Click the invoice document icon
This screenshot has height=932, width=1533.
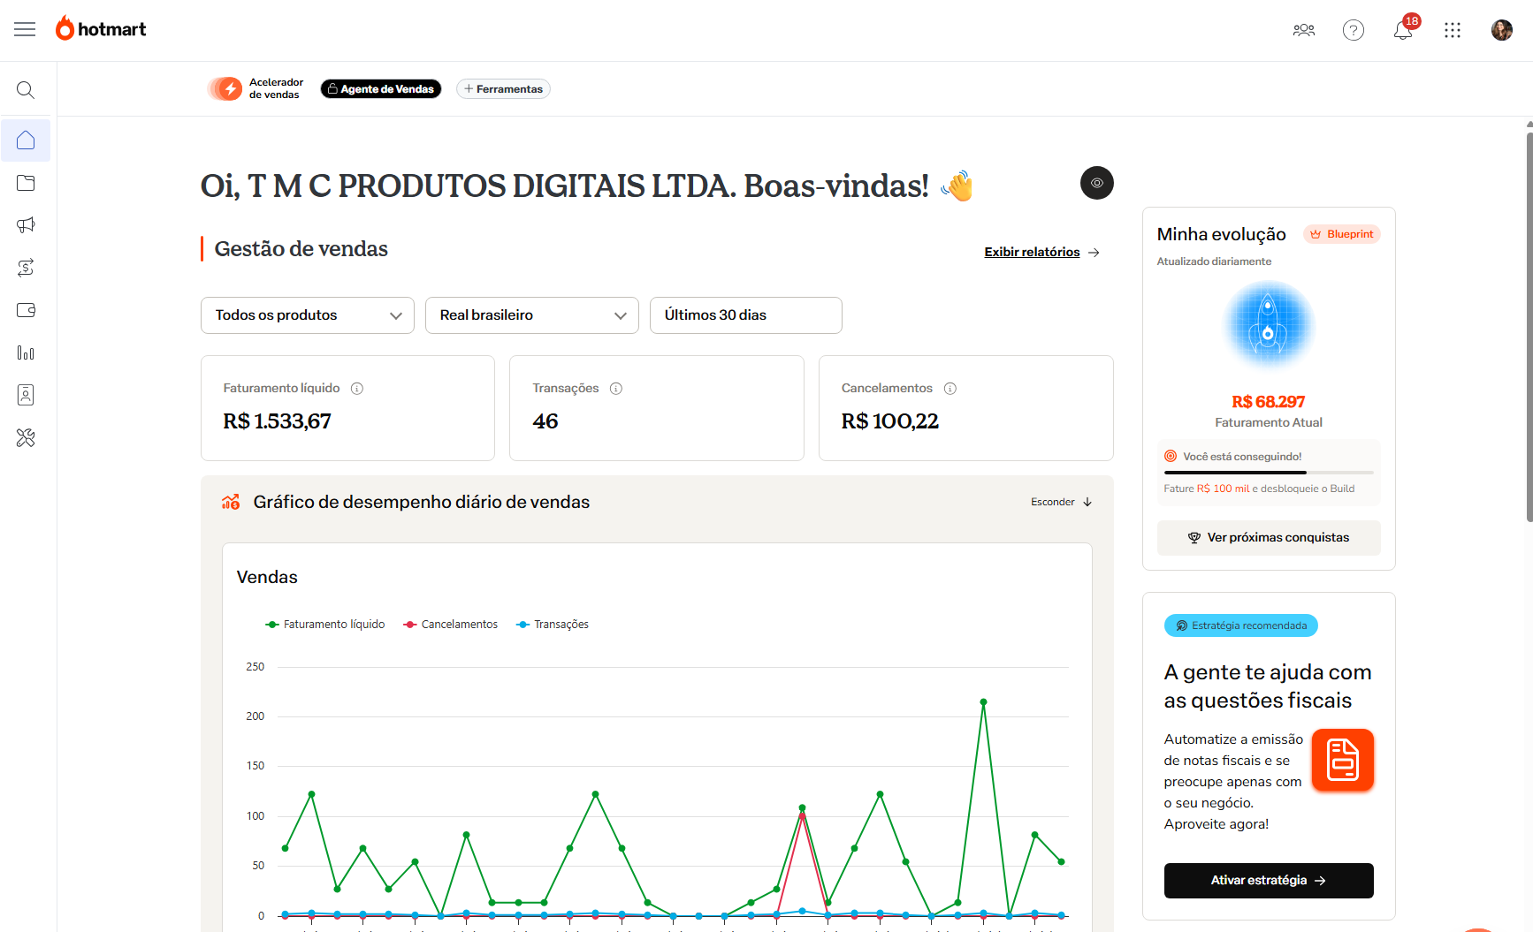pyautogui.click(x=1342, y=760)
